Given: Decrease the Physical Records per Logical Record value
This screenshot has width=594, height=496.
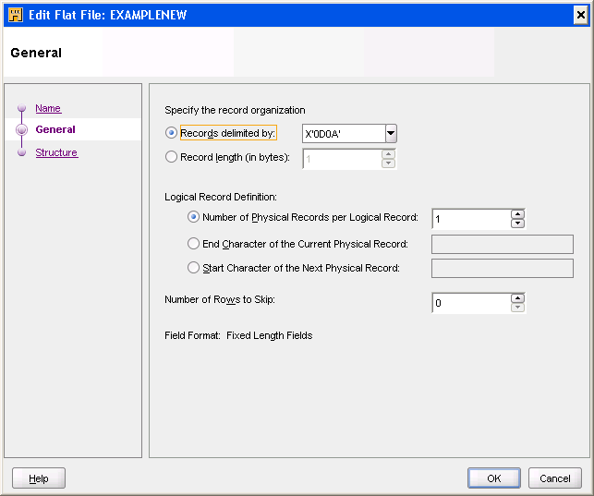Looking at the screenshot, I should 517,224.
